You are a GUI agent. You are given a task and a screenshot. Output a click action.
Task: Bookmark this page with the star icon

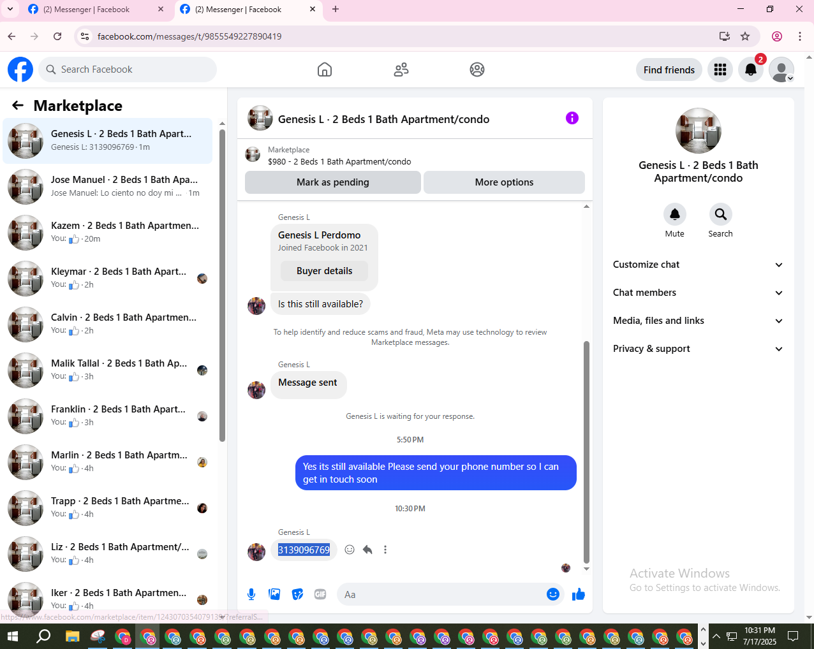tap(745, 36)
